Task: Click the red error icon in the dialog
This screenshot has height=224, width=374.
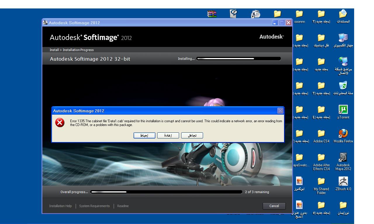Action: (60, 123)
